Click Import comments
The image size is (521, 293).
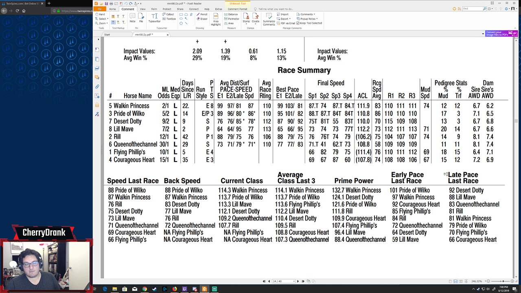[x=282, y=14]
